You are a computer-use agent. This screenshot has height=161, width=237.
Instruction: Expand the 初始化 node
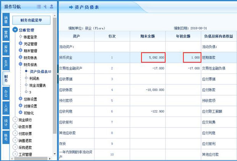pyautogui.click(x=21, y=112)
